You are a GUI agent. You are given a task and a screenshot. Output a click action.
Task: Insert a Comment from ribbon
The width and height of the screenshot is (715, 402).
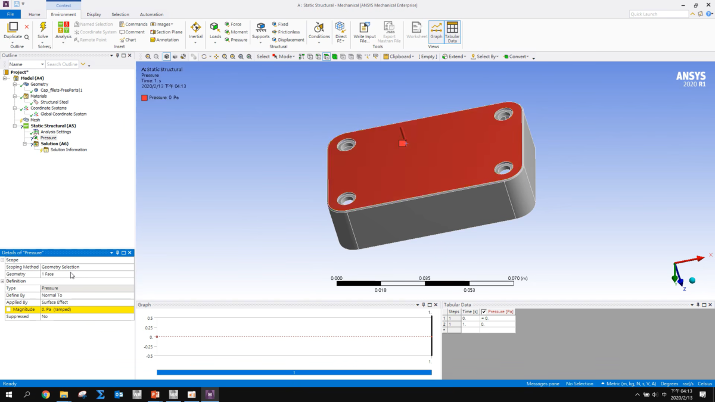(x=131, y=32)
